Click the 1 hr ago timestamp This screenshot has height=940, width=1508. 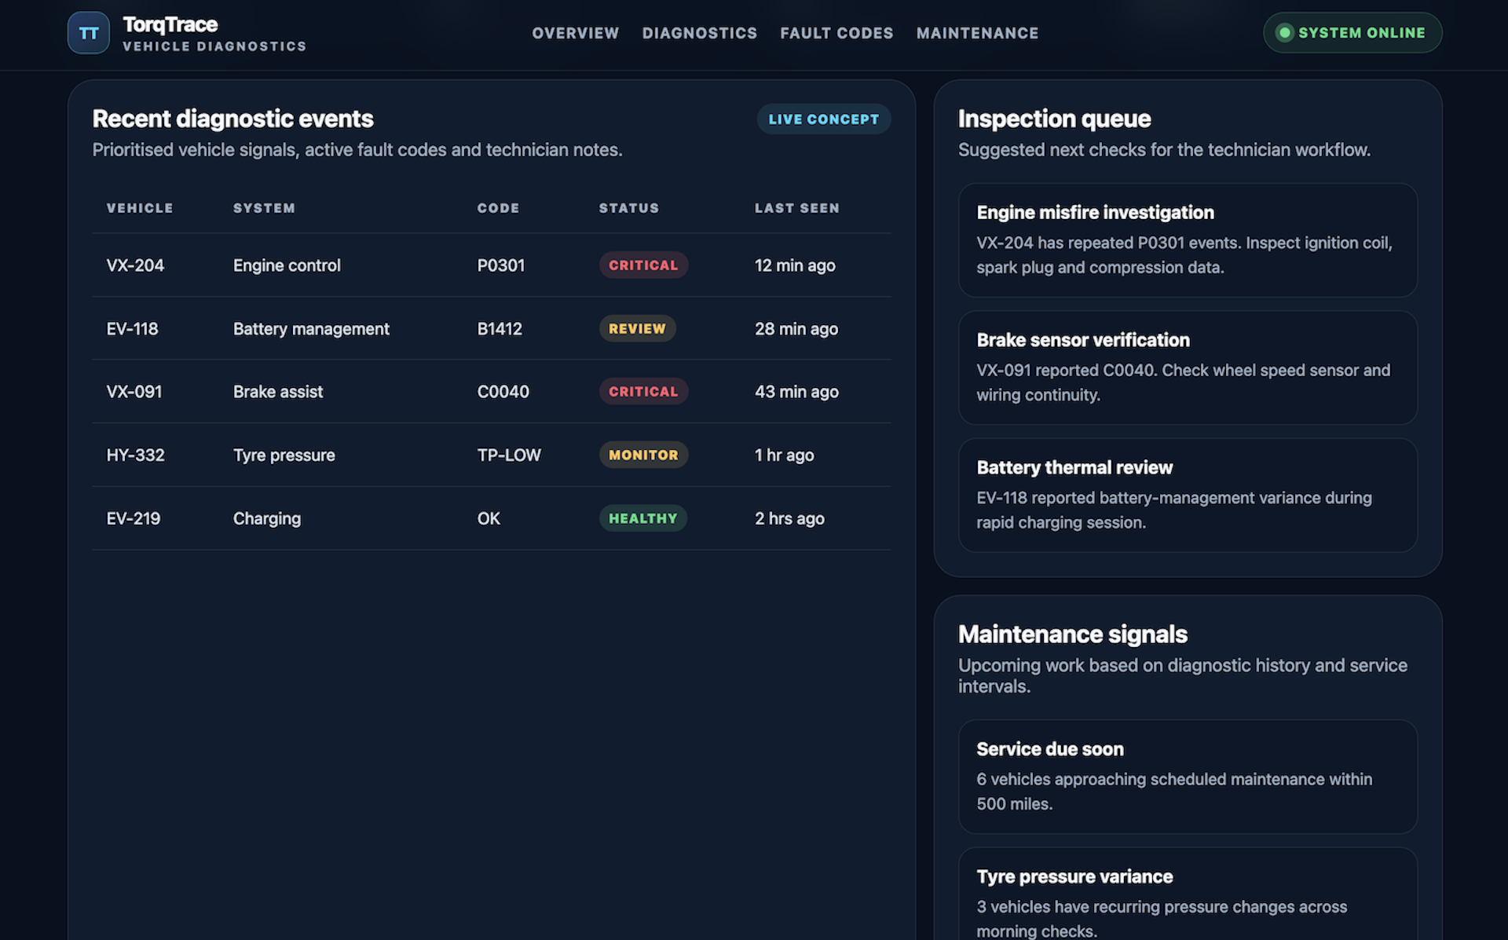pyautogui.click(x=784, y=455)
